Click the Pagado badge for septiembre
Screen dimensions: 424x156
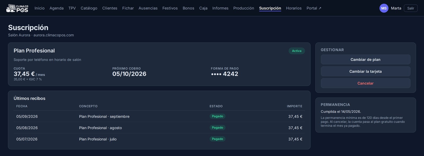click(x=218, y=116)
